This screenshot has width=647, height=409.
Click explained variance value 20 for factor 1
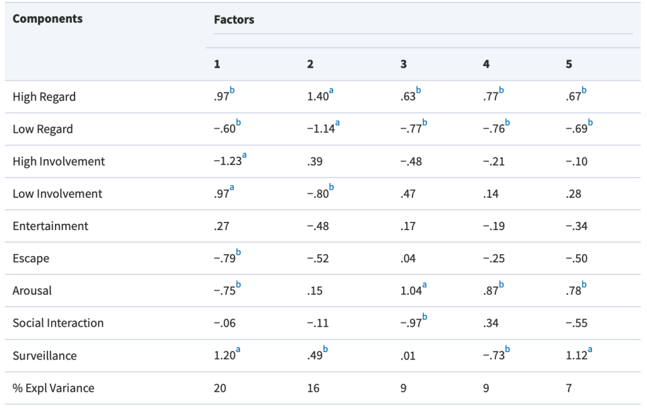pyautogui.click(x=220, y=388)
